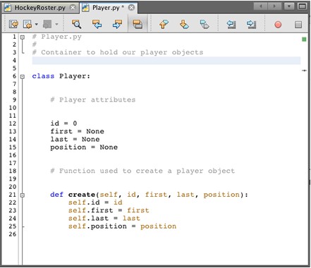Screen dimensions: 311x268
Task: Click line number 12 in the gutter
Action: (13, 123)
